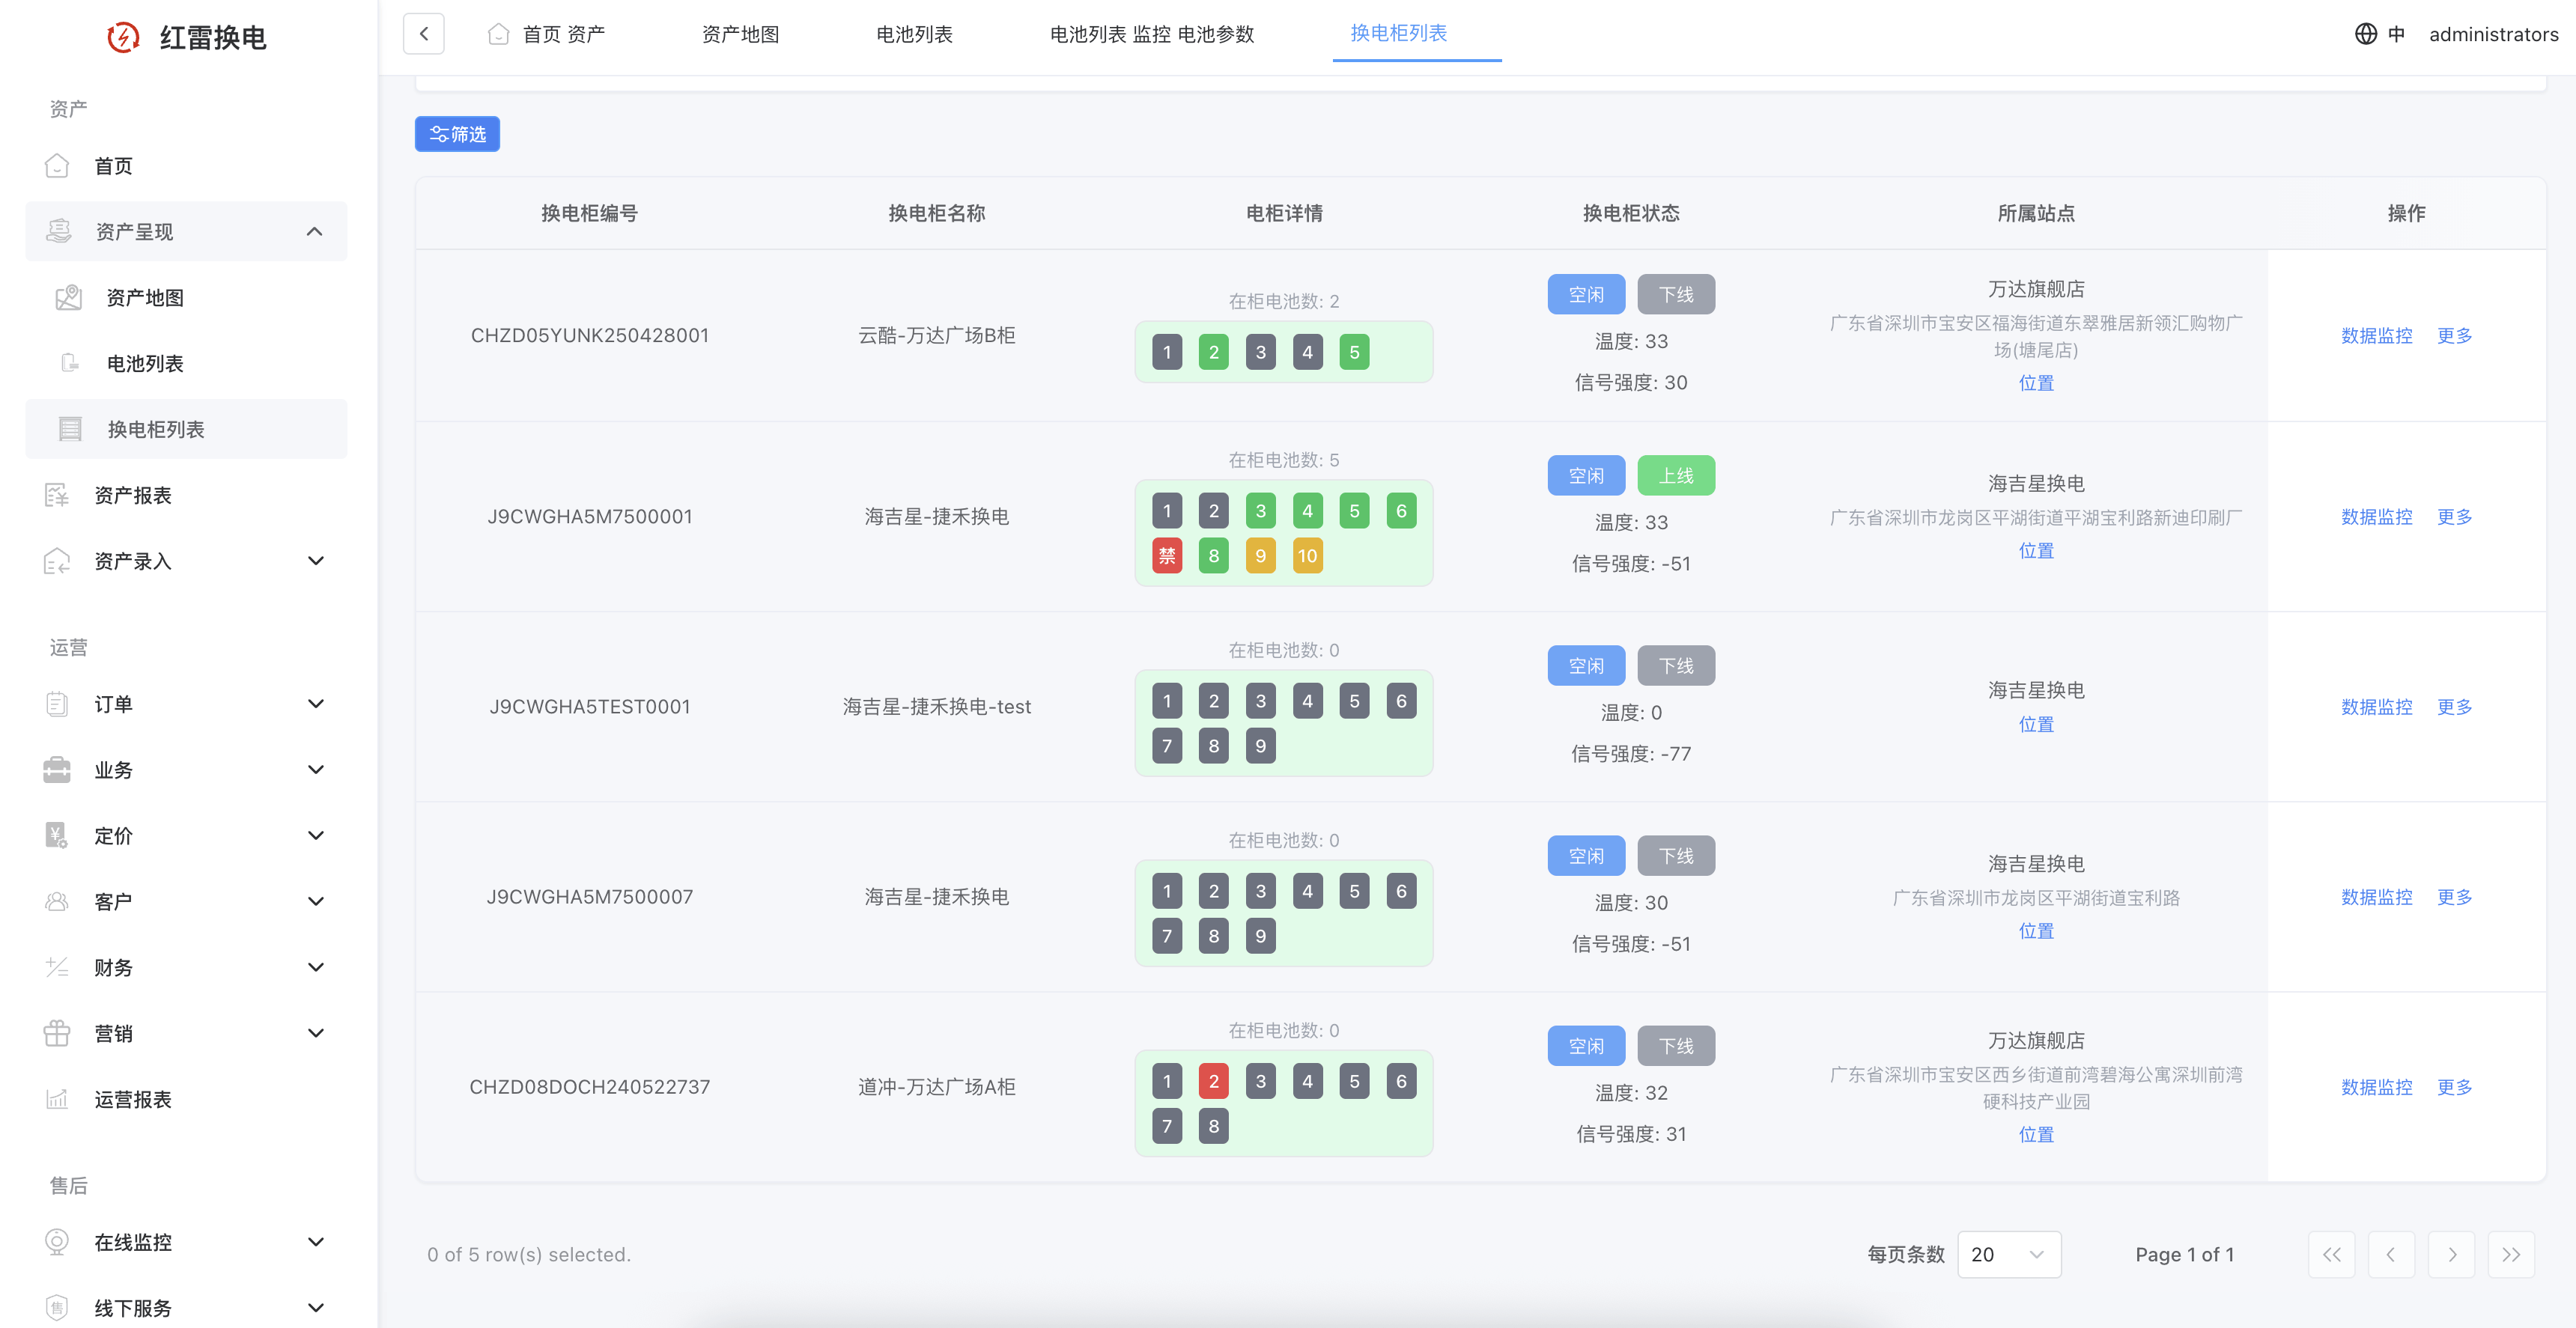Image resolution: width=2576 pixels, height=1328 pixels.
Task: Open 资产报表 from the sidebar
Action: (x=133, y=495)
